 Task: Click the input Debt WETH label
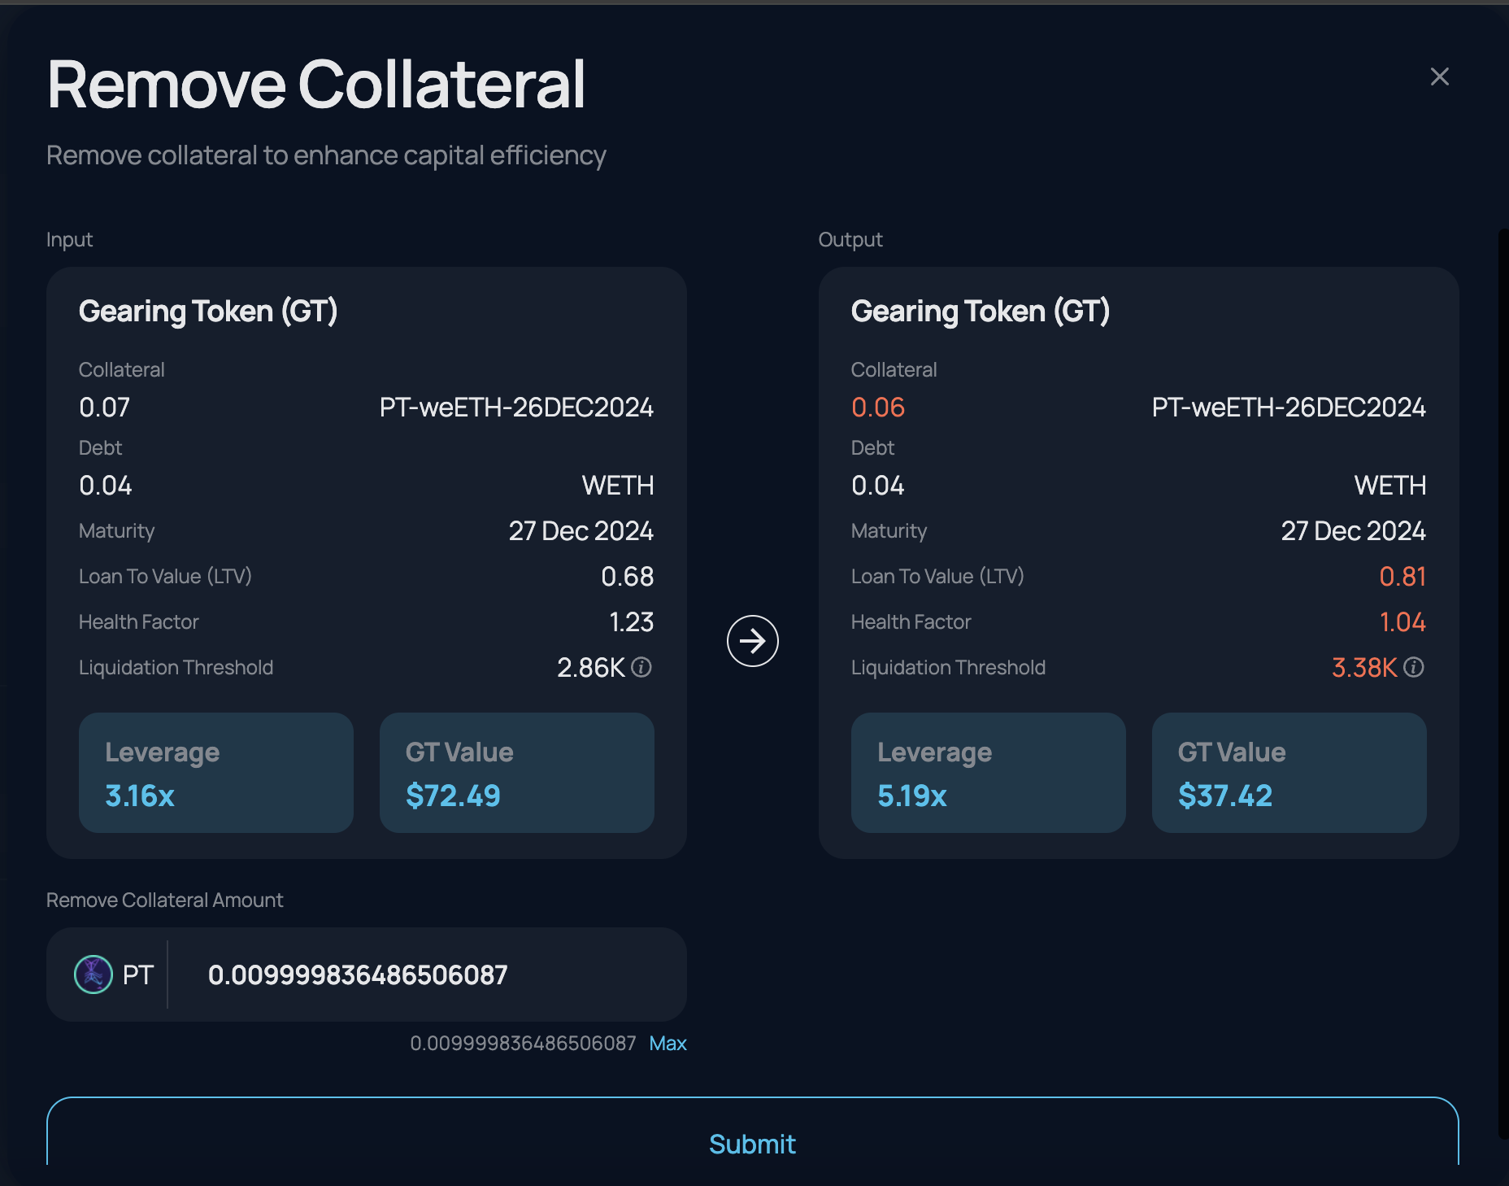[618, 486]
